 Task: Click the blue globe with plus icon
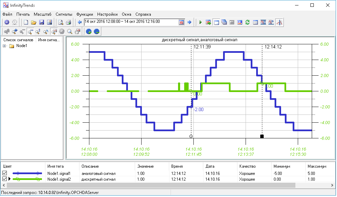(x=89, y=32)
